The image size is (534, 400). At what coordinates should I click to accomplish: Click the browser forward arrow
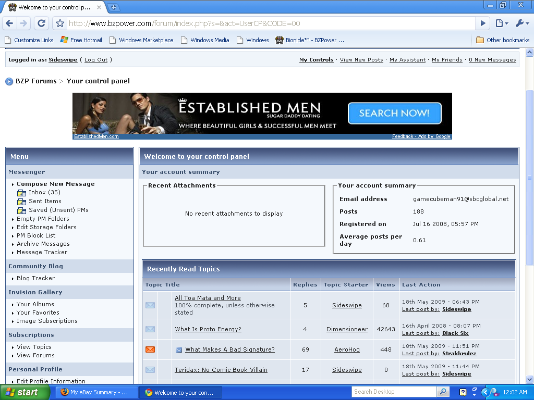(x=23, y=23)
